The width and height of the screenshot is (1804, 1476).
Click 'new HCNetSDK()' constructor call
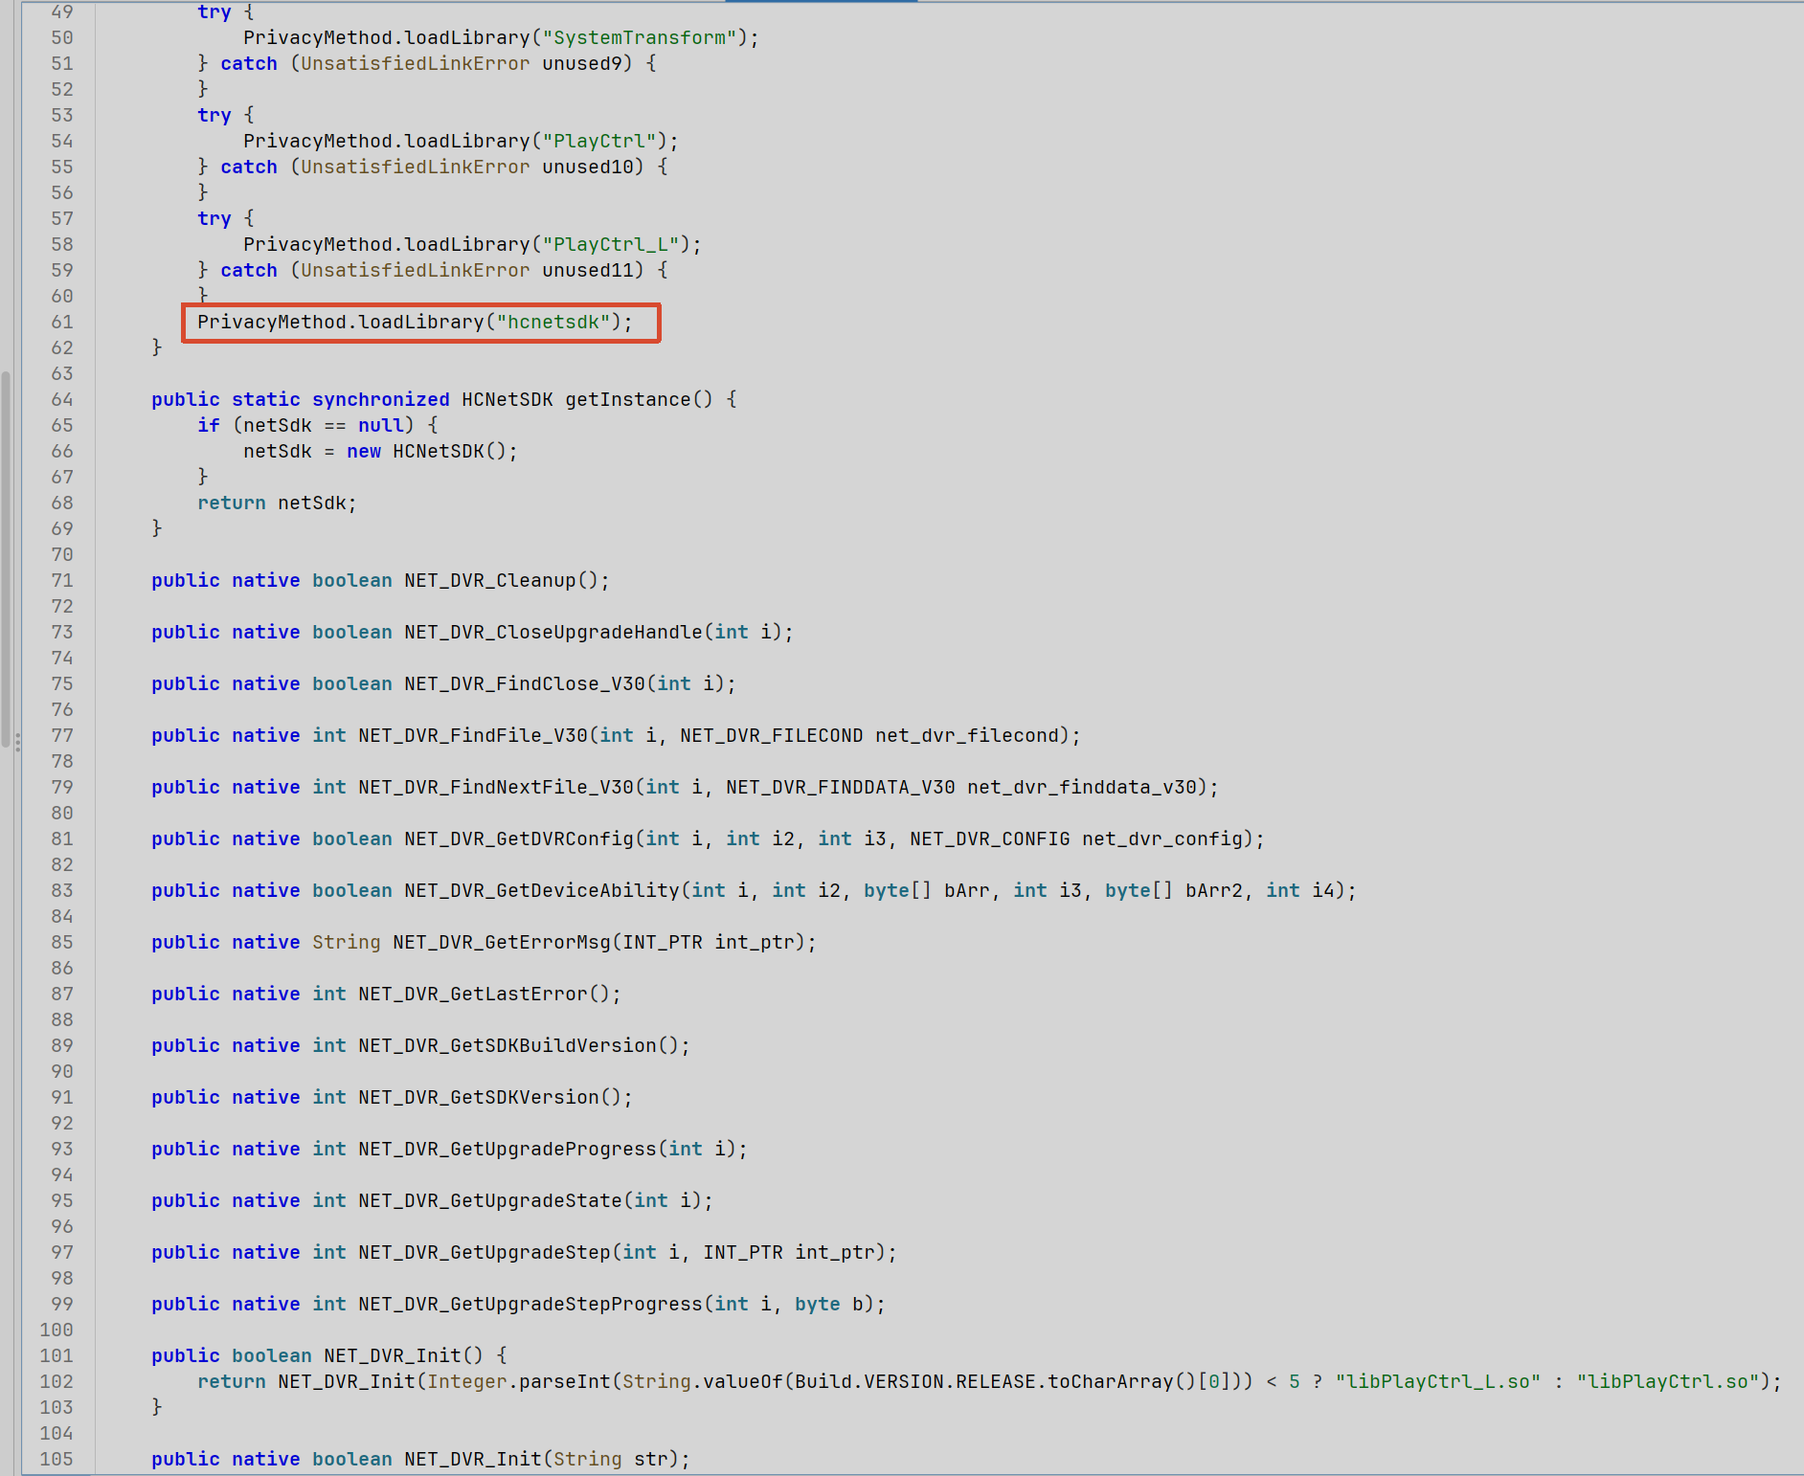click(425, 451)
